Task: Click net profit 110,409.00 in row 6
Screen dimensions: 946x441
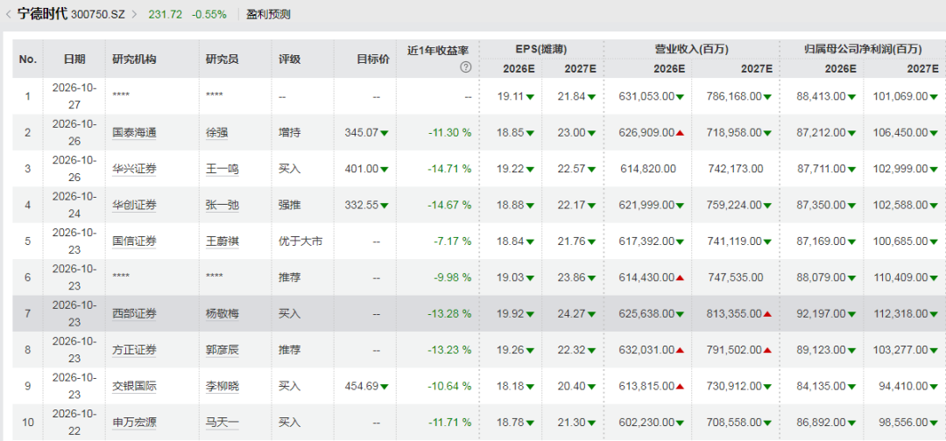Action: (902, 277)
